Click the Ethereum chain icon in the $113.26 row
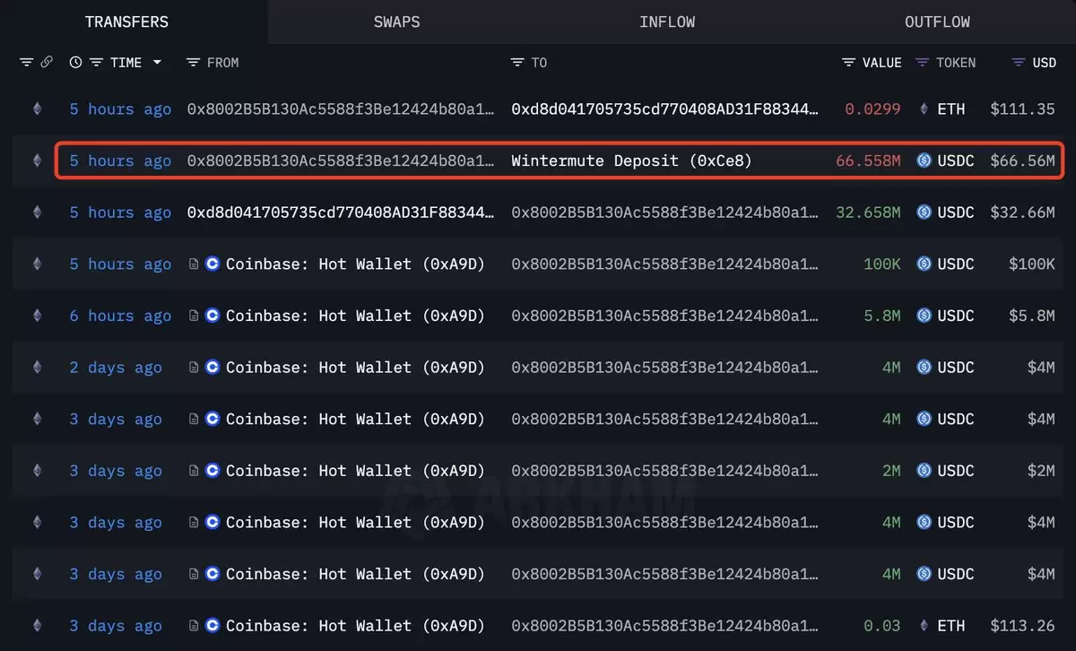1076x651 pixels. click(x=37, y=626)
